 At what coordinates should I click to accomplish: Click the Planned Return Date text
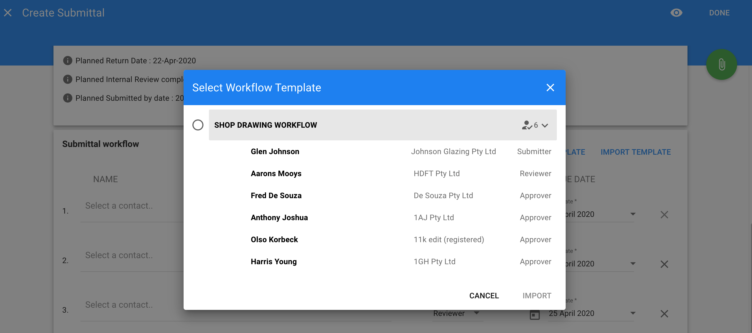tap(136, 60)
